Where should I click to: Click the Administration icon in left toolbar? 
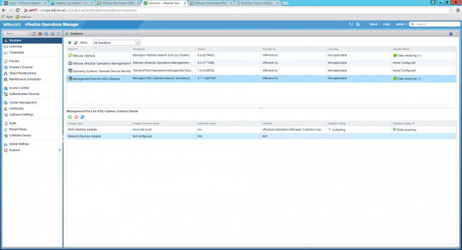pyautogui.click(x=58, y=34)
